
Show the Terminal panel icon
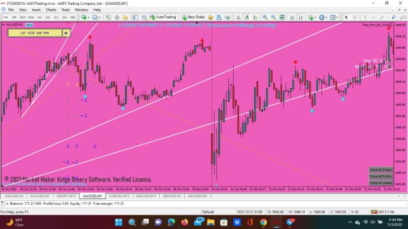coord(136,18)
